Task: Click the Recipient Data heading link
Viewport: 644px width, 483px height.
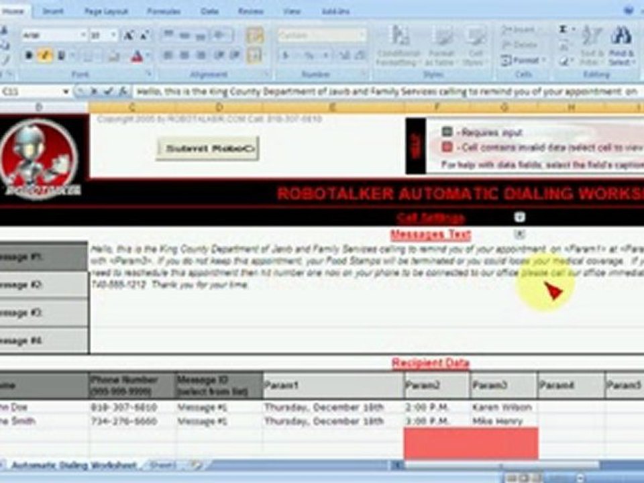Action: pos(431,363)
